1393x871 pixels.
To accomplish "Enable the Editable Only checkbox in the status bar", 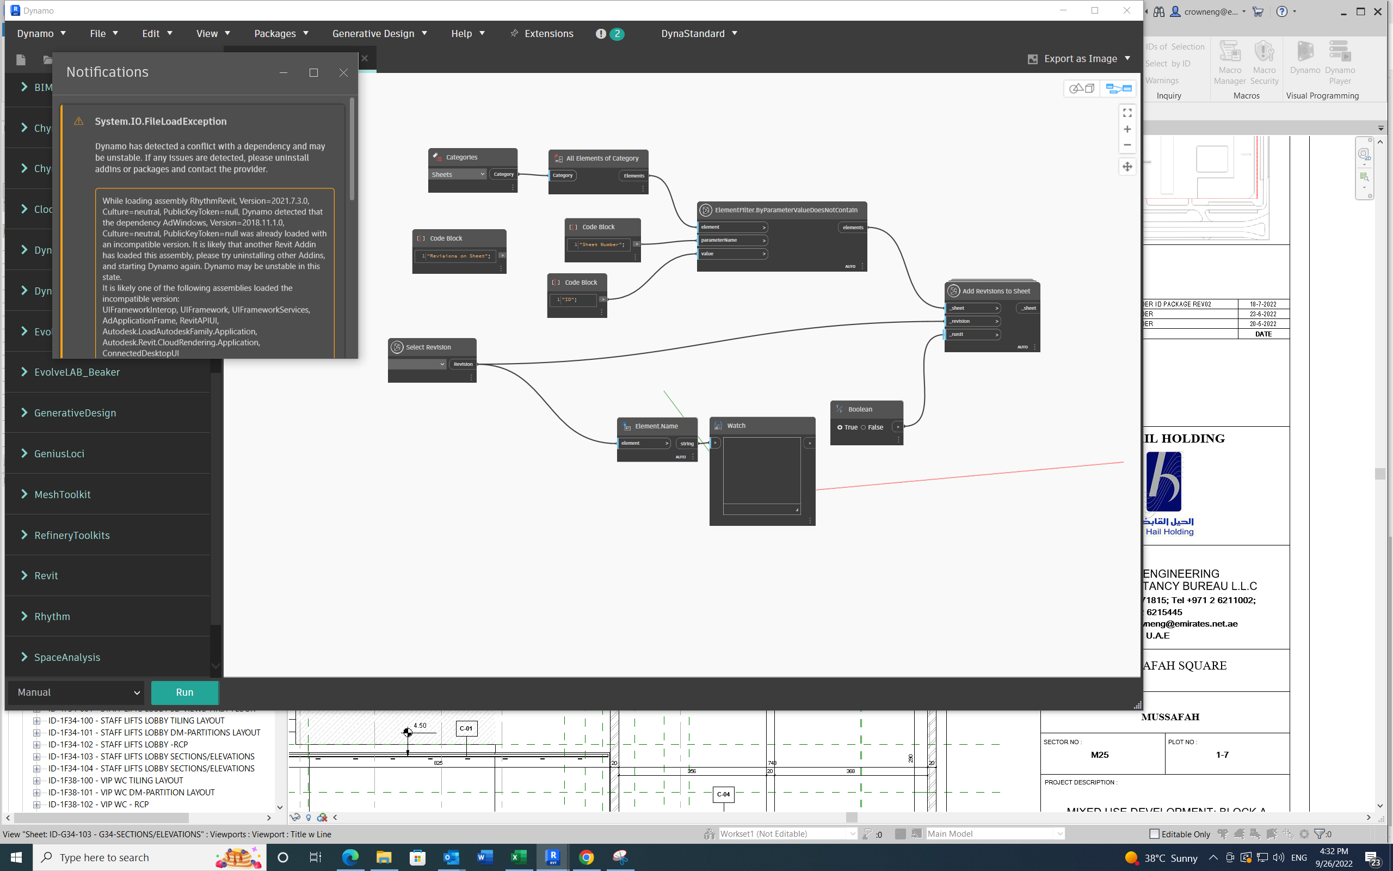I will [x=1154, y=833].
